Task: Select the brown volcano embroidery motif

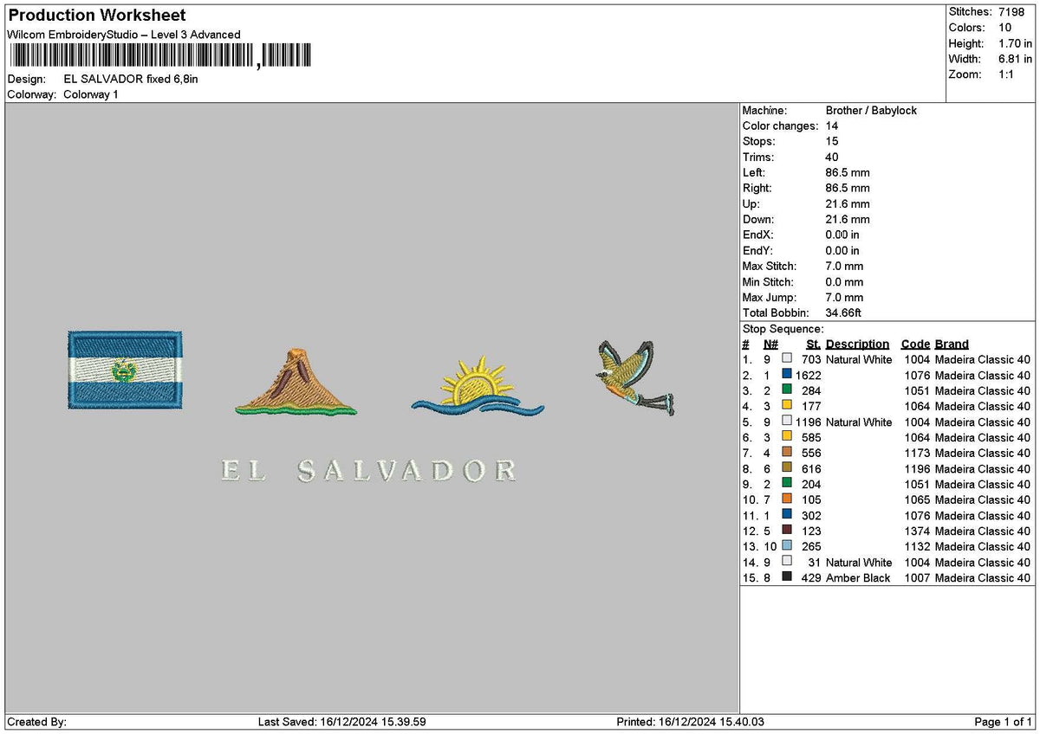Action: (295, 381)
